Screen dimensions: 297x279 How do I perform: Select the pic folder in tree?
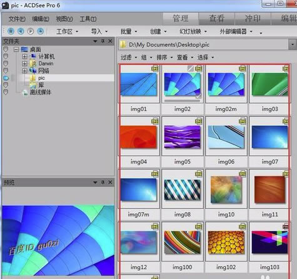point(41,78)
